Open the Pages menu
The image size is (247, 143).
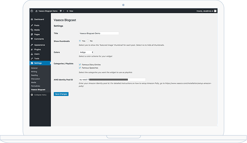click(x=37, y=35)
